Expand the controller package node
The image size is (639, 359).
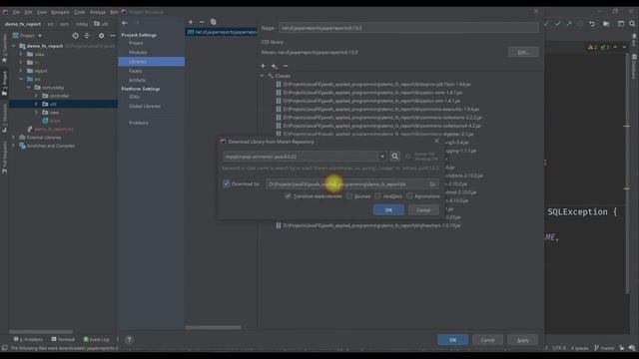(x=36, y=96)
